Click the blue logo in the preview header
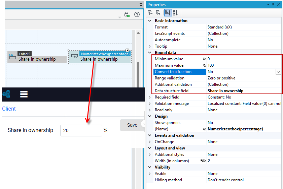The width and height of the screenshot is (283, 189). pos(6,94)
